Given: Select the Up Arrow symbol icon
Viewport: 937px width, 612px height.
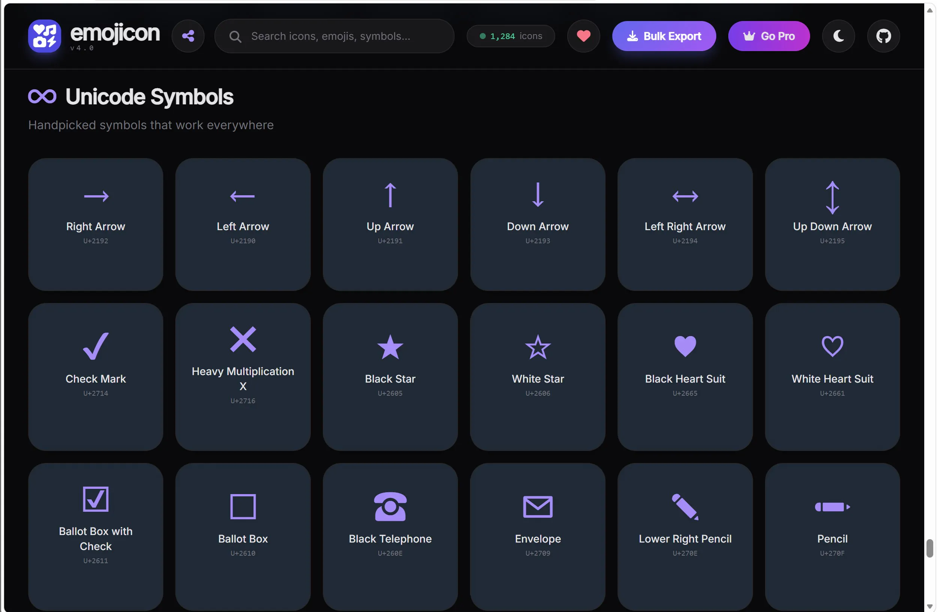Looking at the screenshot, I should (390, 194).
